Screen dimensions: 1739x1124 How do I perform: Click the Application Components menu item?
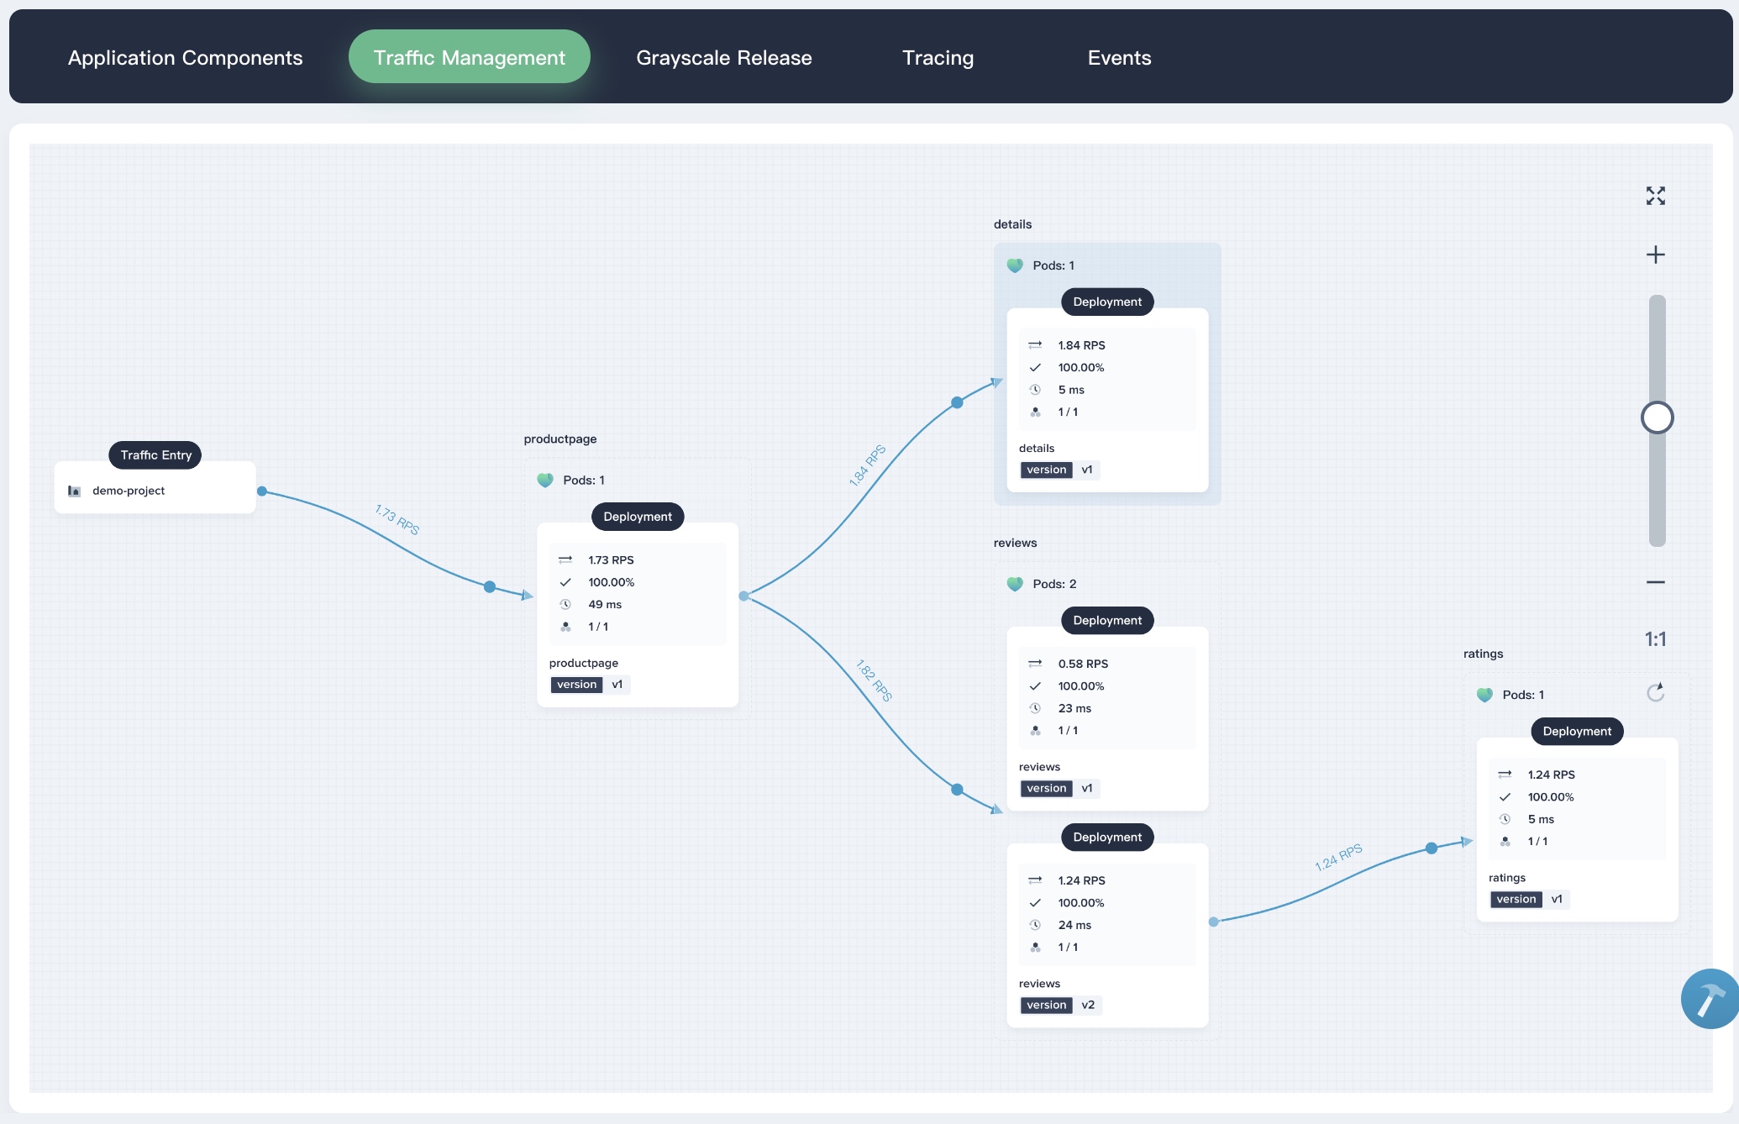click(x=185, y=55)
